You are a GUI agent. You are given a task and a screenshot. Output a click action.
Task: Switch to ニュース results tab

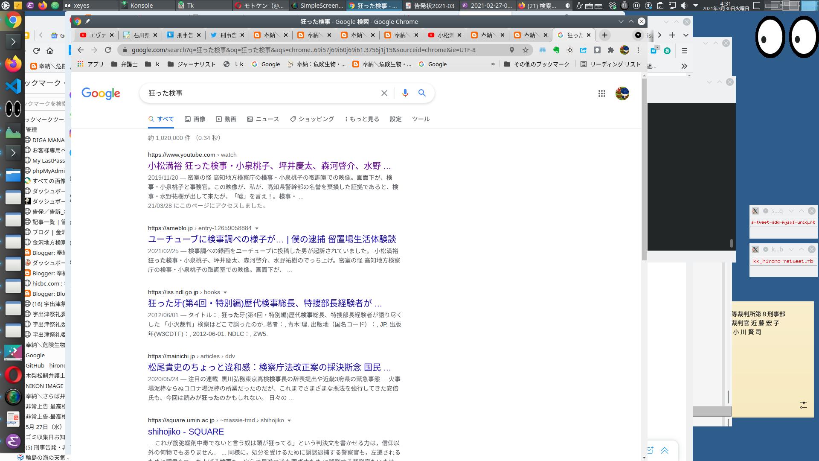(x=263, y=119)
